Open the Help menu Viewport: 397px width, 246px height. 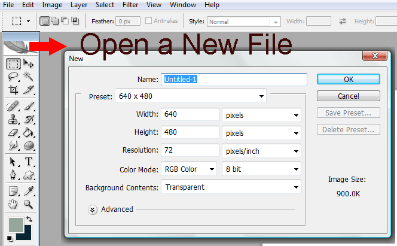pyautogui.click(x=212, y=5)
